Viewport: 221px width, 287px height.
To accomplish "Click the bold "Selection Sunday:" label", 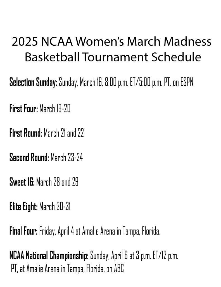I will [33, 82].
